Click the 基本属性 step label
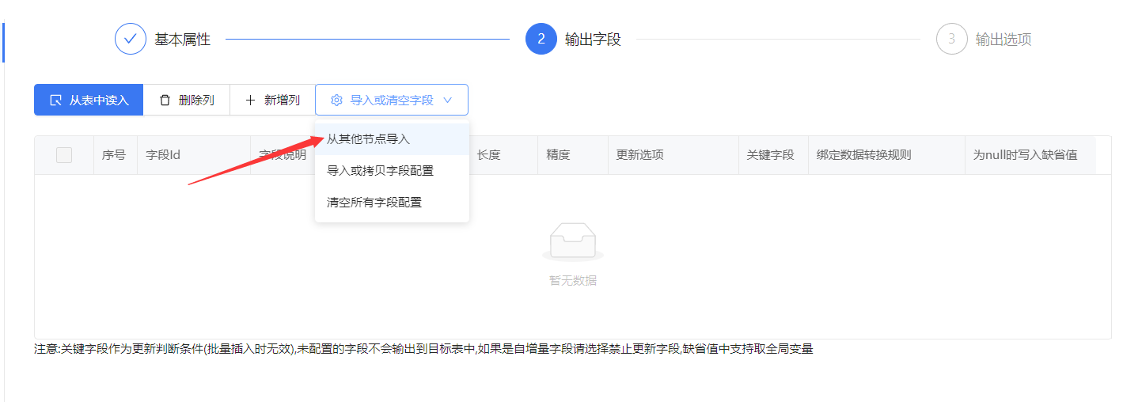Viewport: 1123px width, 402px height. [182, 39]
